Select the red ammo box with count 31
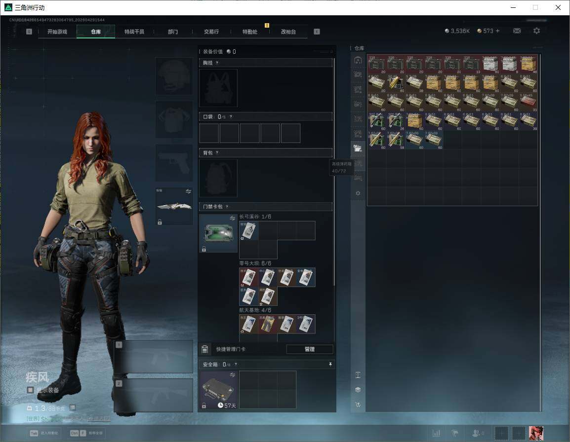The height and width of the screenshot is (442, 570). tap(528, 102)
